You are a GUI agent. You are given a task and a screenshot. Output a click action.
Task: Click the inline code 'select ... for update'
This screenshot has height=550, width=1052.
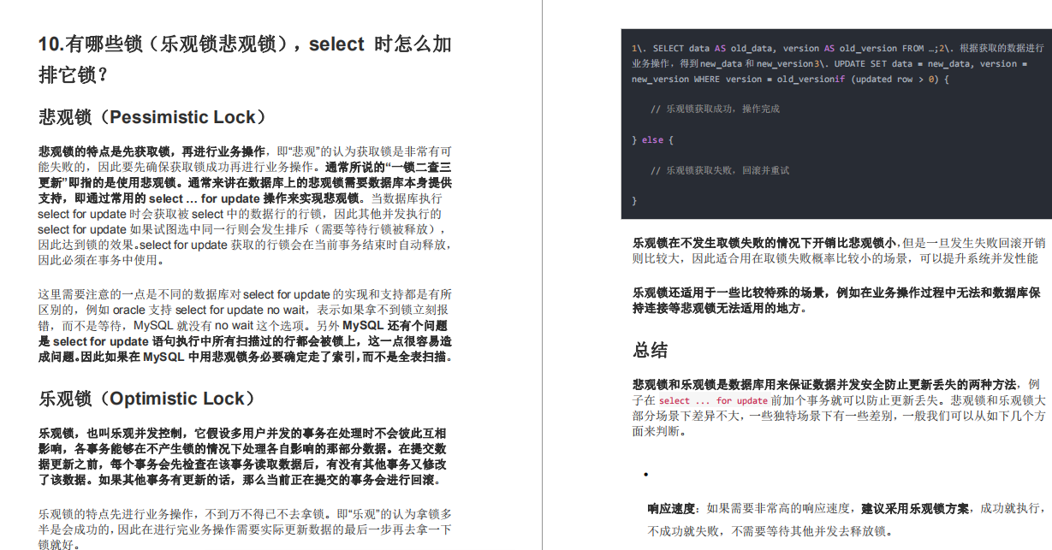[713, 400]
